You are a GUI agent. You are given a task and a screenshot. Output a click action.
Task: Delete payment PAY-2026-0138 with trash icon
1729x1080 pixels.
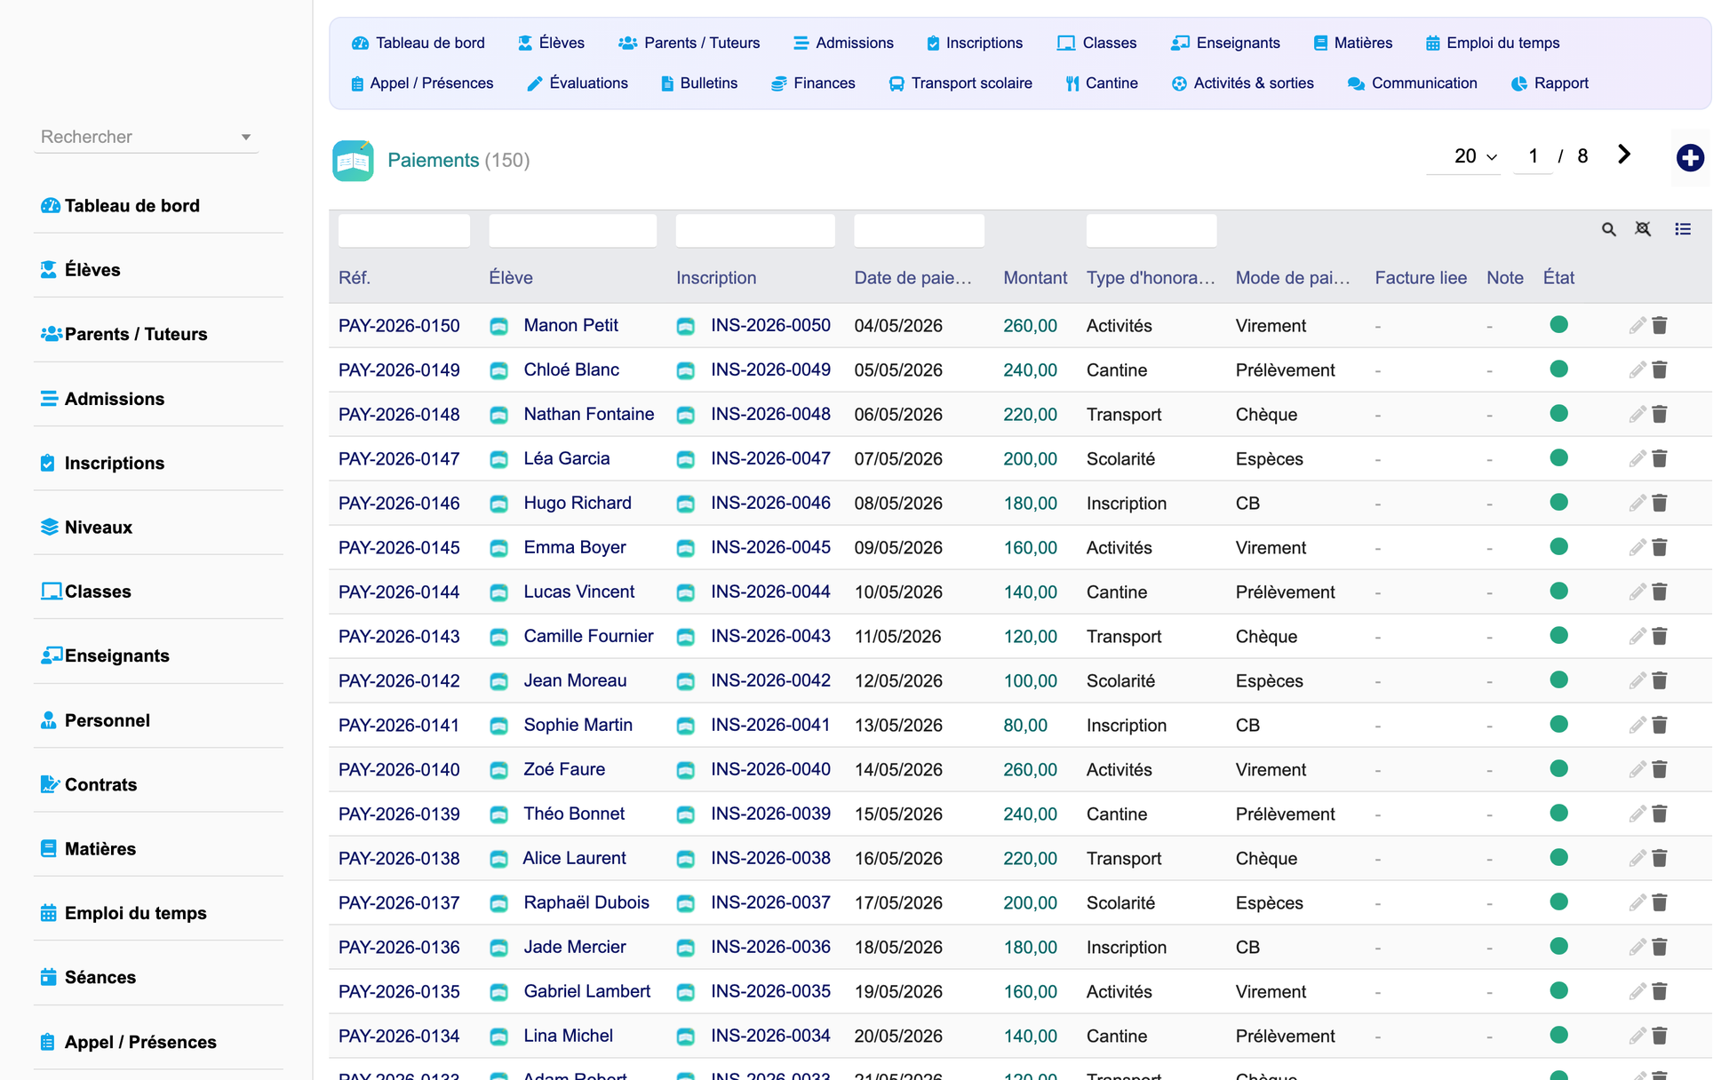(1660, 858)
